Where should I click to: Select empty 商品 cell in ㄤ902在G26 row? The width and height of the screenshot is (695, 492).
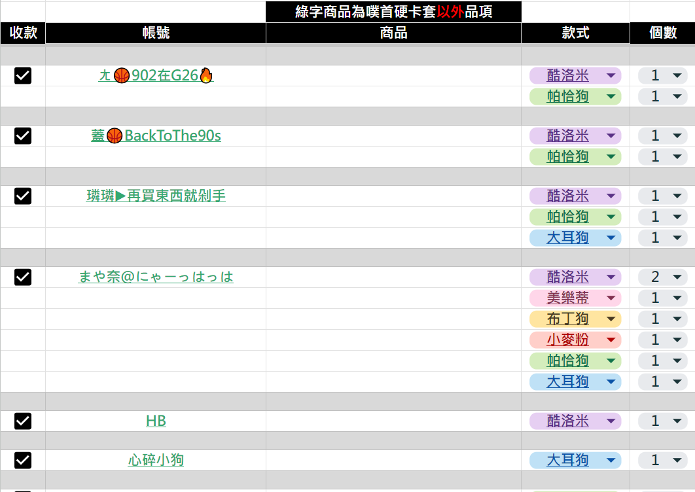pos(393,76)
